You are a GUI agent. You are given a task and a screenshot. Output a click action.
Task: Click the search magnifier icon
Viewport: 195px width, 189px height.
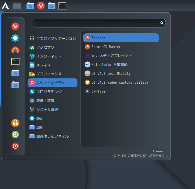click(162, 23)
